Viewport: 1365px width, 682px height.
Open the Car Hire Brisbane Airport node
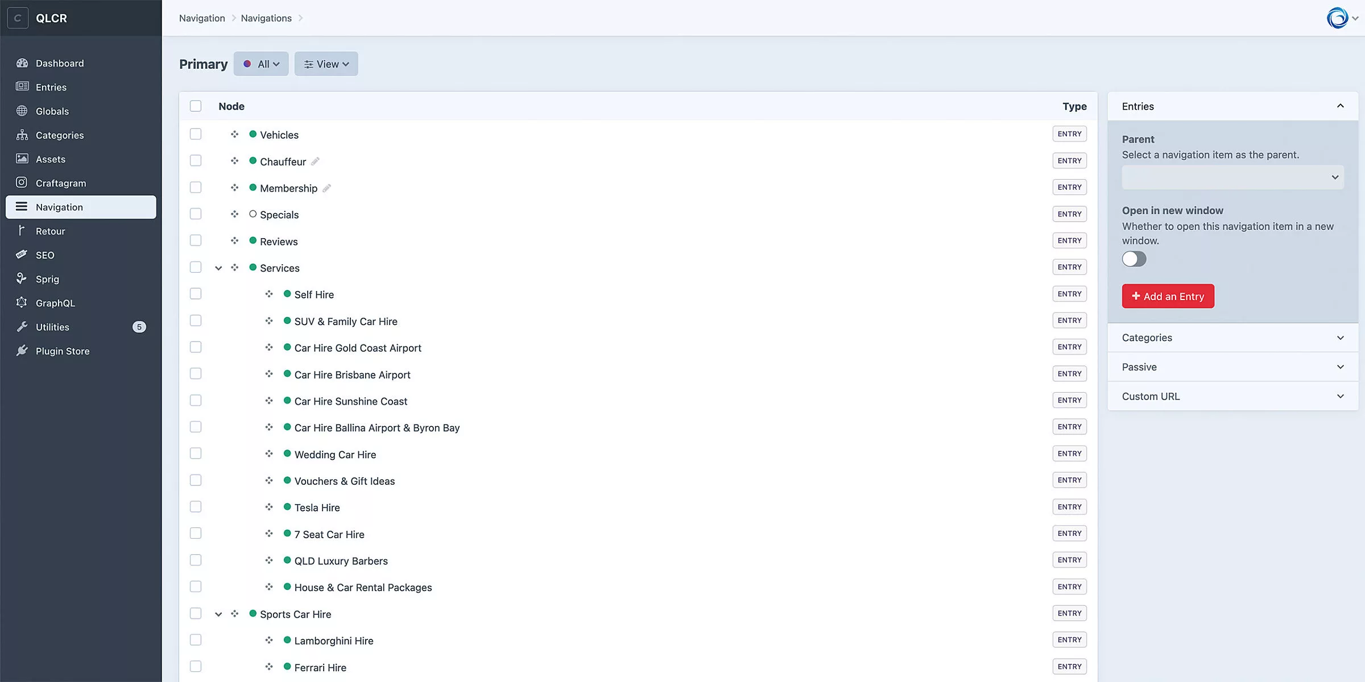[x=353, y=375]
